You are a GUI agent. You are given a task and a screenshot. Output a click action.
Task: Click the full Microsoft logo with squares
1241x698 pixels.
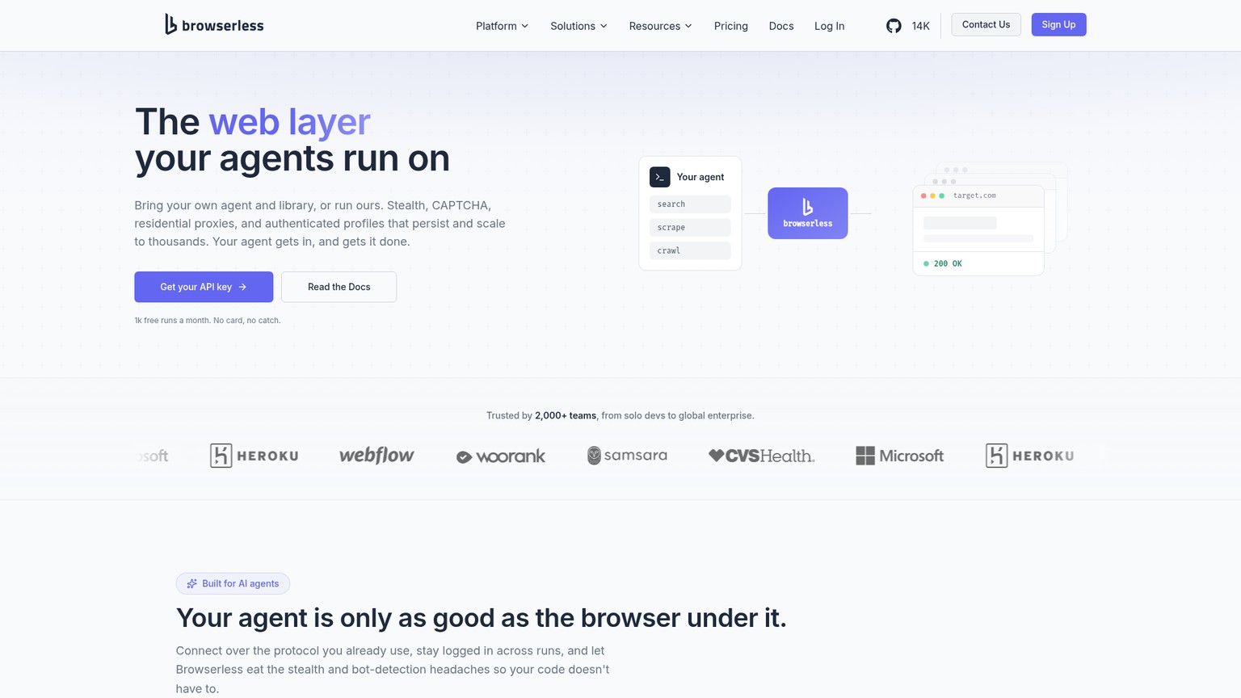(900, 456)
